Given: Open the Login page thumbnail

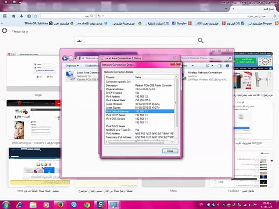Looking at the screenshot, I should pyautogui.click(x=33, y=72).
